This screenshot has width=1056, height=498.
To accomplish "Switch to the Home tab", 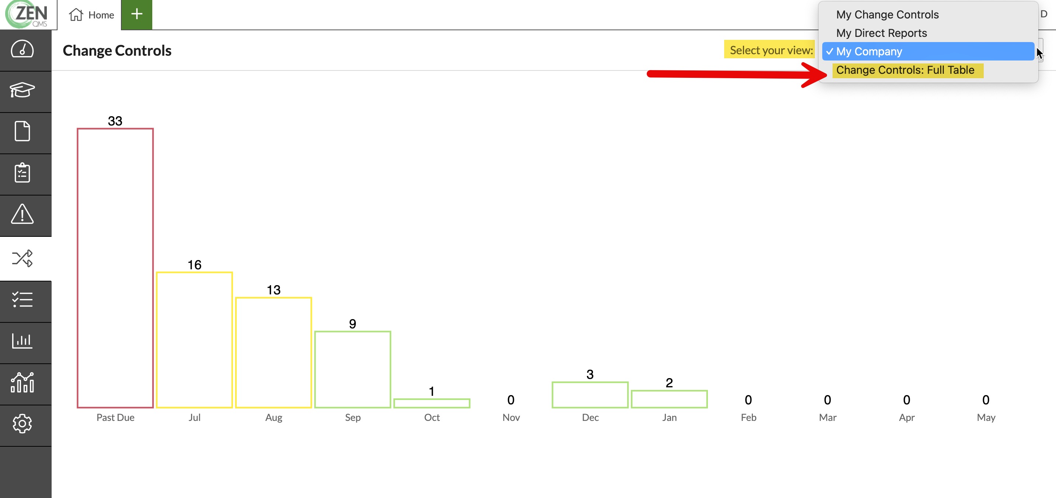I will click(91, 15).
